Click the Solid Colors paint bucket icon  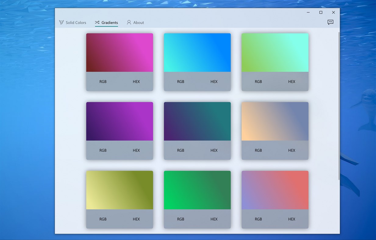coord(61,22)
